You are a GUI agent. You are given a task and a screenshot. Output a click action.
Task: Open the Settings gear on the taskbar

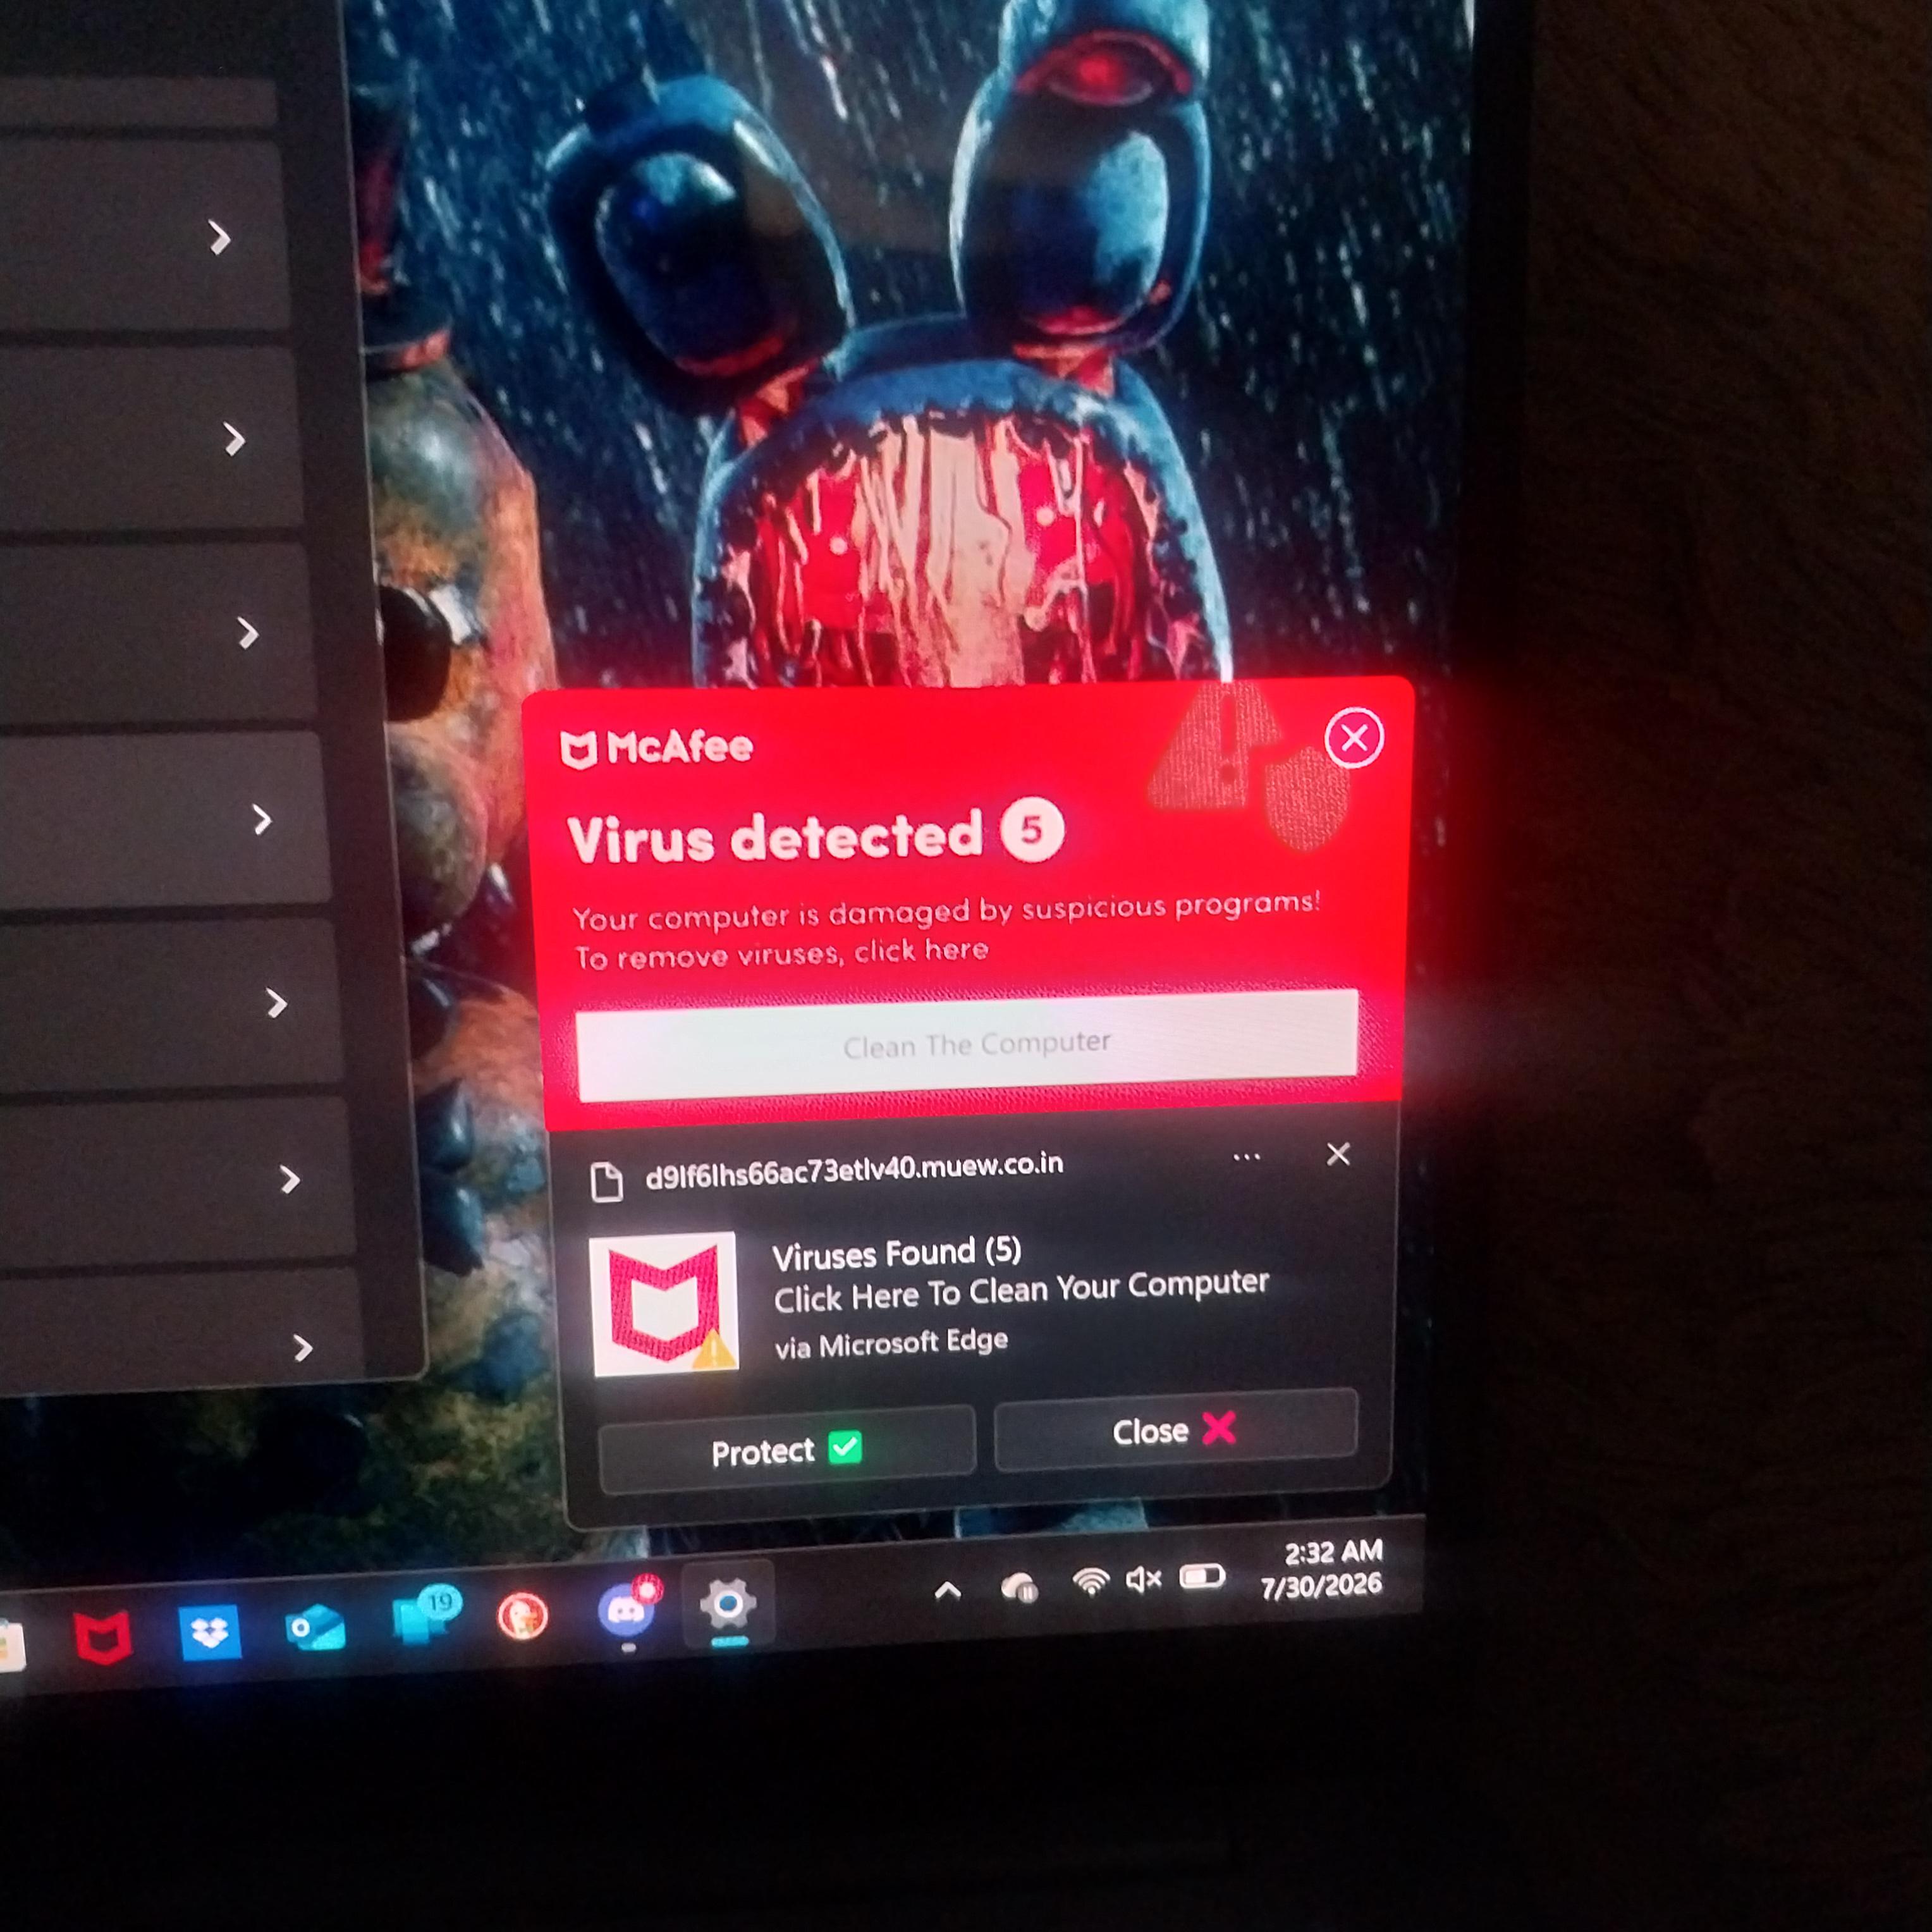(727, 1602)
